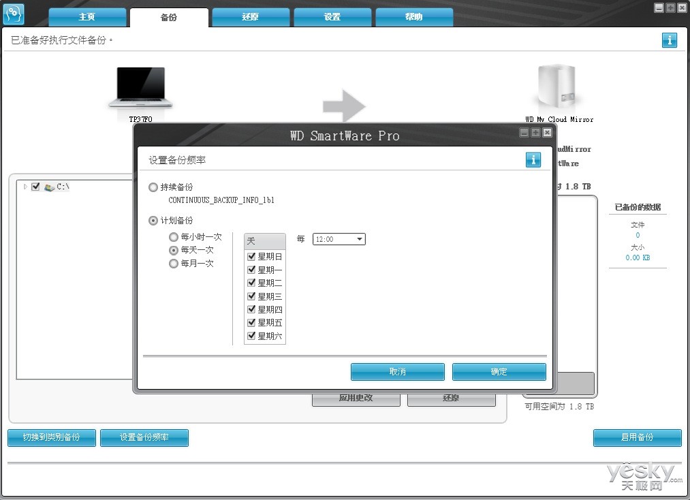690x500 pixels.
Task: Click the 天 column header
Action: (x=265, y=241)
